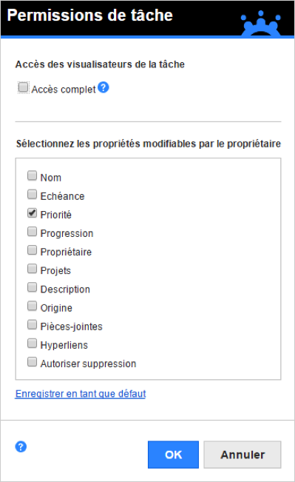Check the Propriétaire checkbox

click(x=33, y=250)
